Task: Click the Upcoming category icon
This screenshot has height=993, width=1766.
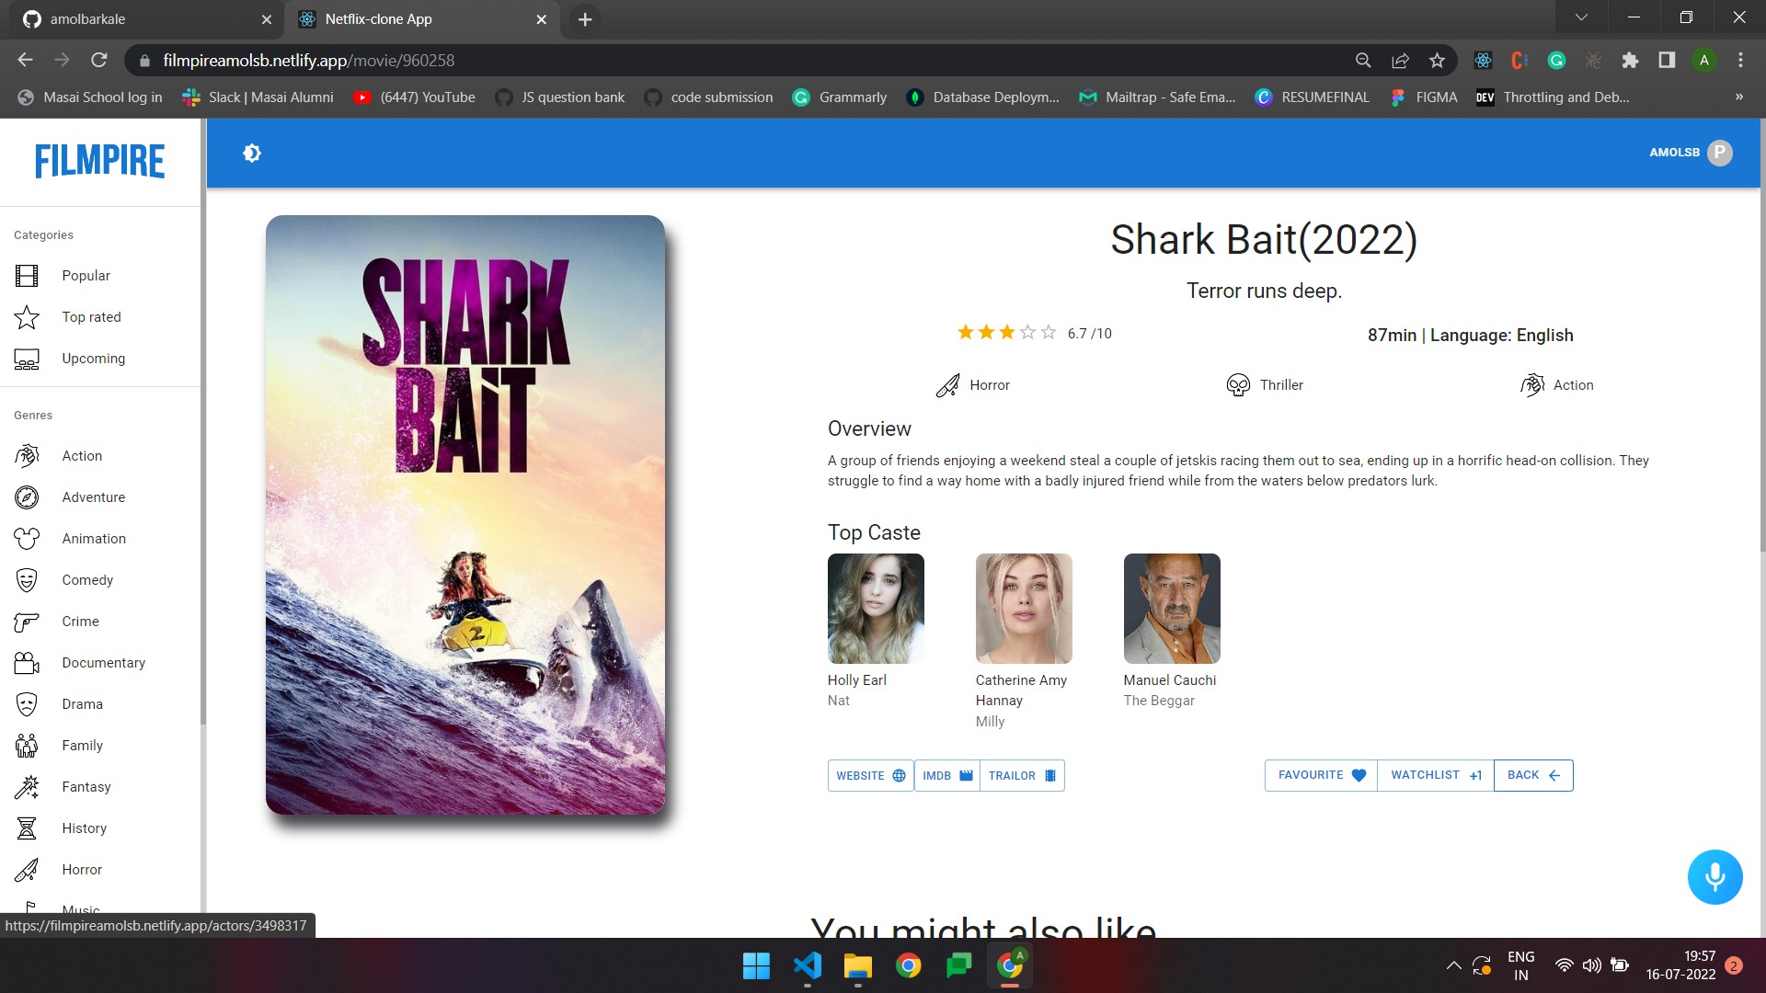Action: [27, 359]
